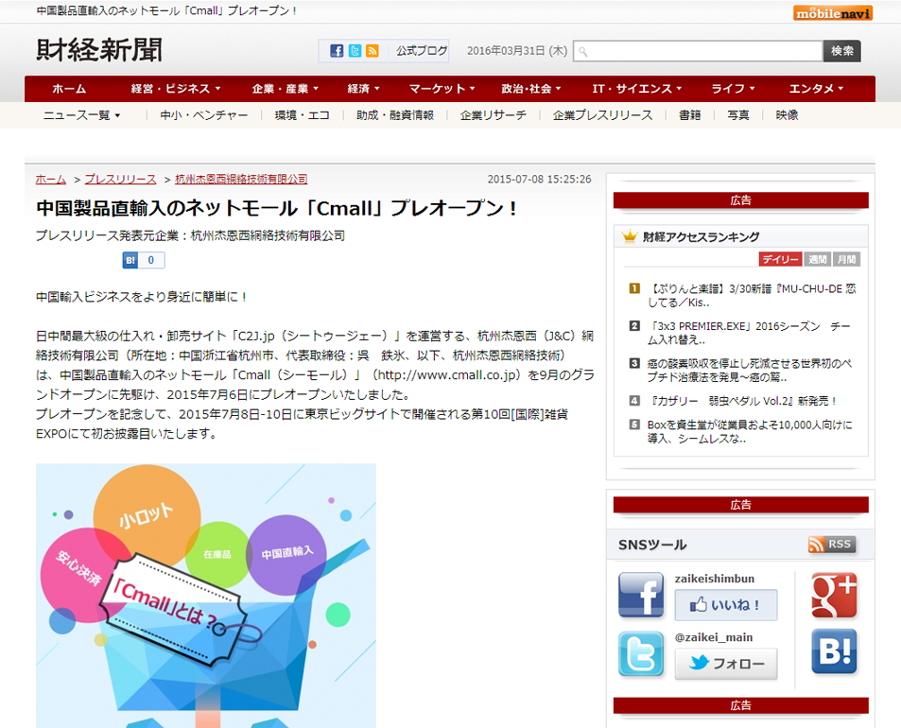Click the zaikeishimbun Facebook account name

pos(714,579)
